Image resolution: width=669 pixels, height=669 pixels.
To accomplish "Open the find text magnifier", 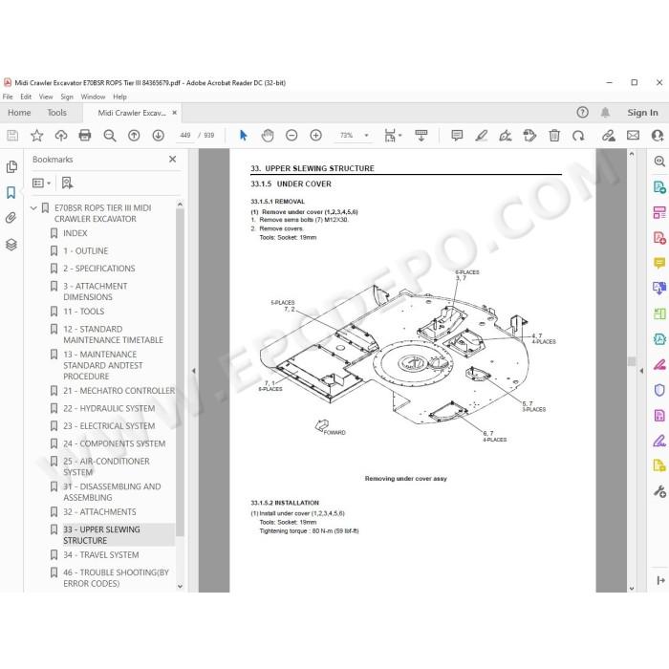I will click(x=110, y=136).
